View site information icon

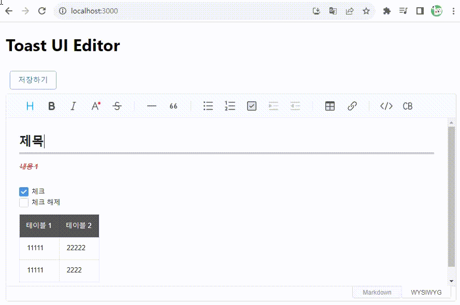point(63,11)
